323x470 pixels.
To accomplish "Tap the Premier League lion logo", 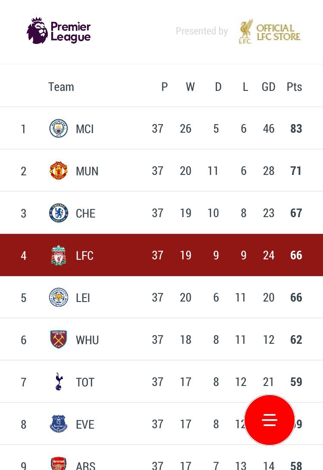I will [x=37, y=31].
